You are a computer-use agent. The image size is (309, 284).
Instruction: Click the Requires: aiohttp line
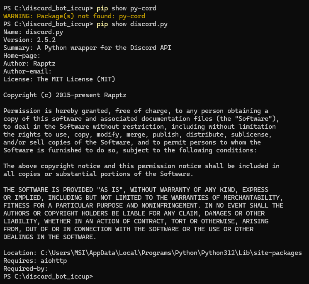[x=35, y=261]
